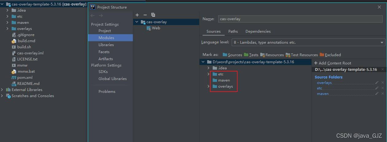Viewport: 387px width, 142px height.
Task: Unmark maven source folder with X
Action: coord(383,94)
